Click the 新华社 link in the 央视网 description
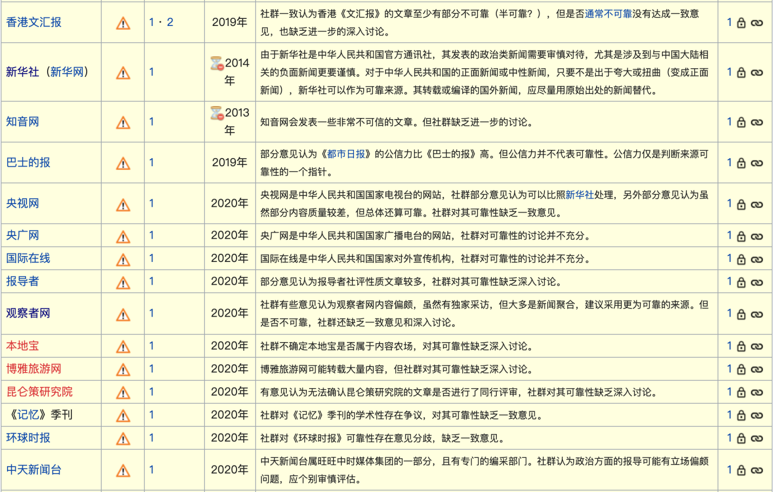The height and width of the screenshot is (492, 774). point(579,195)
